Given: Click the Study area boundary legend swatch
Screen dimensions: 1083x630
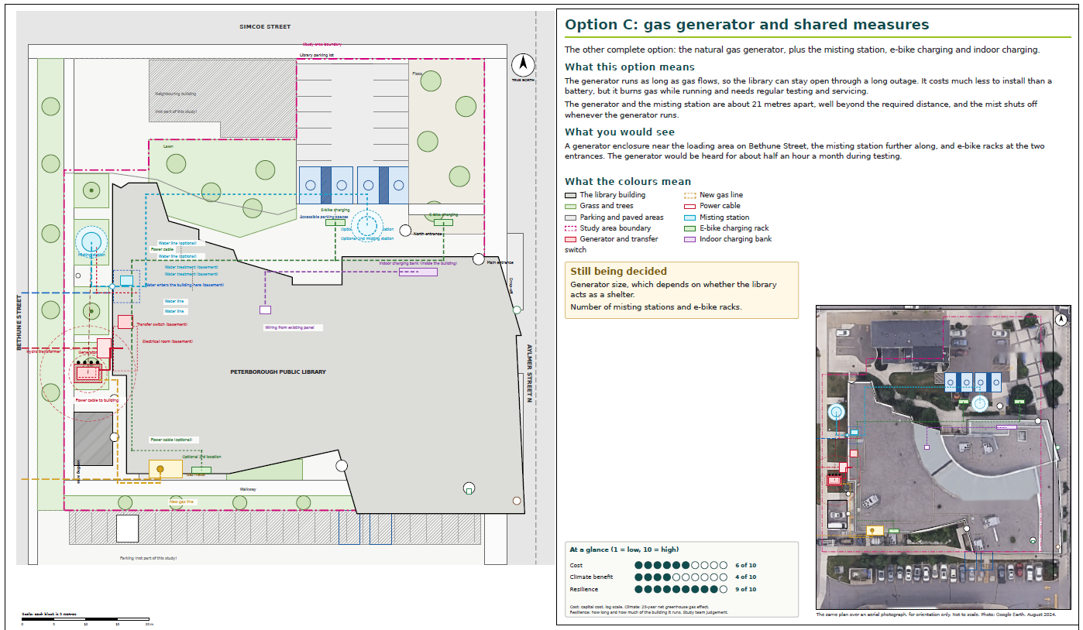Looking at the screenshot, I should click(570, 228).
